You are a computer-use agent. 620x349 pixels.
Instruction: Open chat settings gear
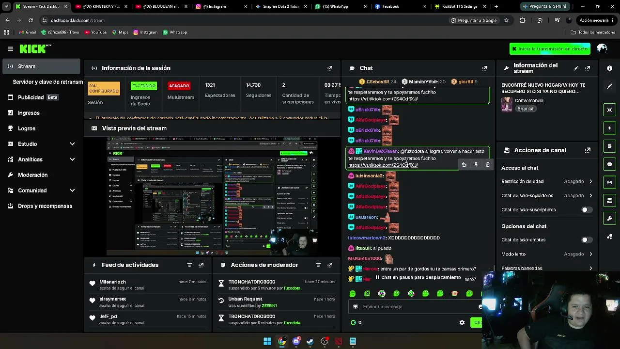pyautogui.click(x=462, y=323)
